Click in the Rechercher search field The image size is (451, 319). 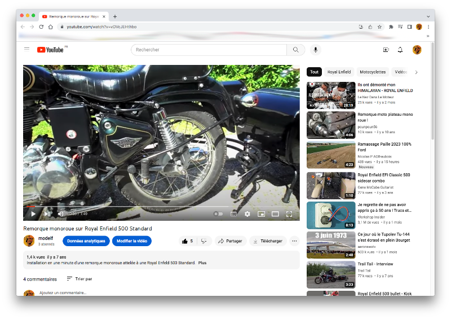(209, 50)
